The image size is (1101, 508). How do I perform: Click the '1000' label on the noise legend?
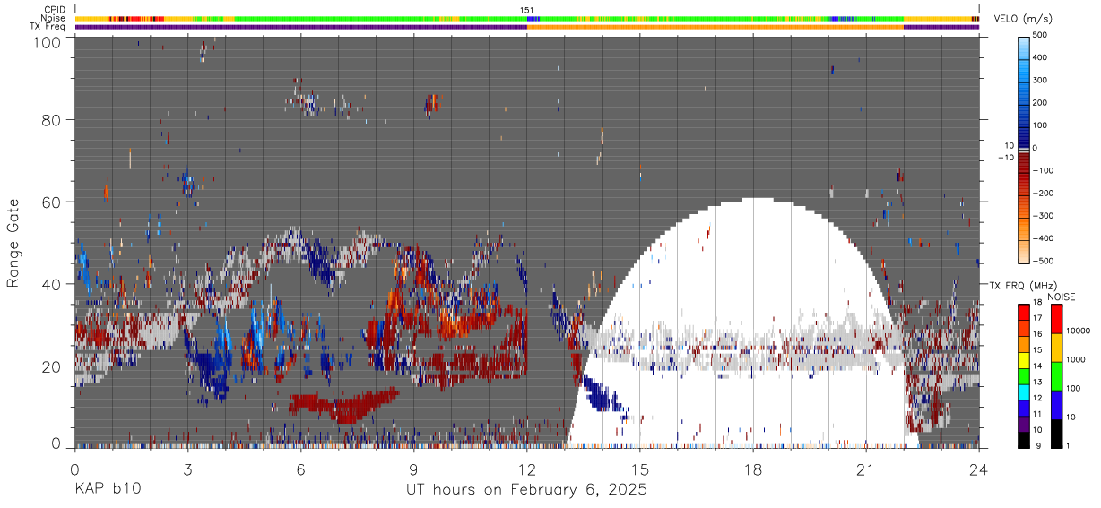tap(1076, 359)
